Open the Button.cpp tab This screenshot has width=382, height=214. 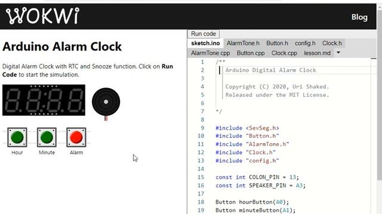[x=251, y=53]
